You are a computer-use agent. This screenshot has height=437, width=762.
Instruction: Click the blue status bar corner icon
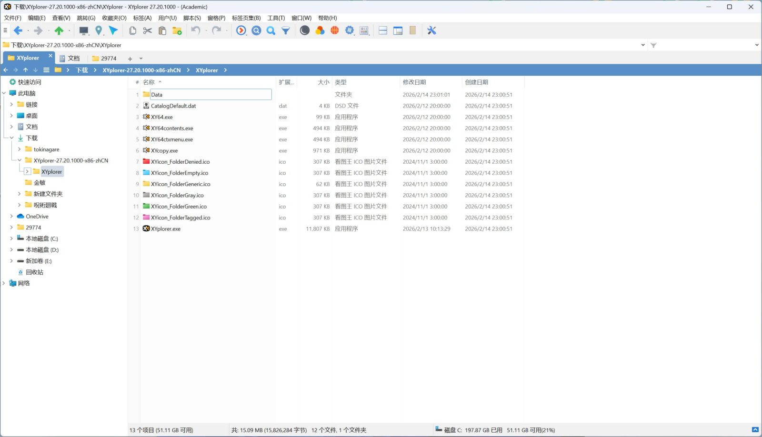pyautogui.click(x=755, y=430)
